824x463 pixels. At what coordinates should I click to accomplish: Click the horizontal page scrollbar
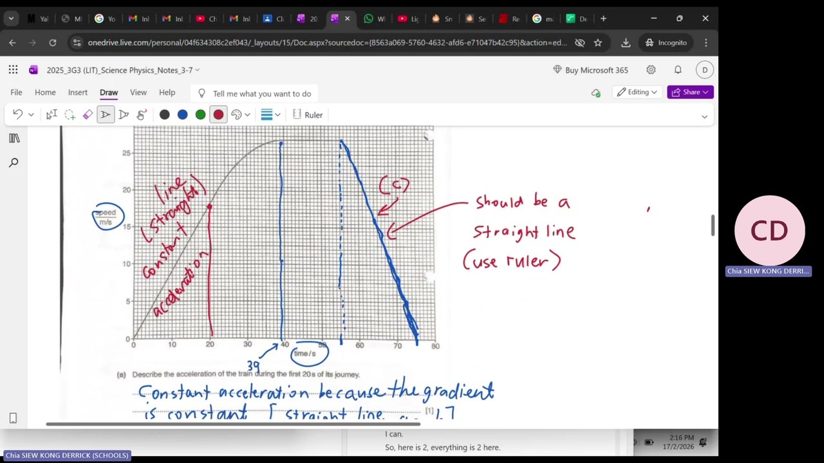[233, 424]
